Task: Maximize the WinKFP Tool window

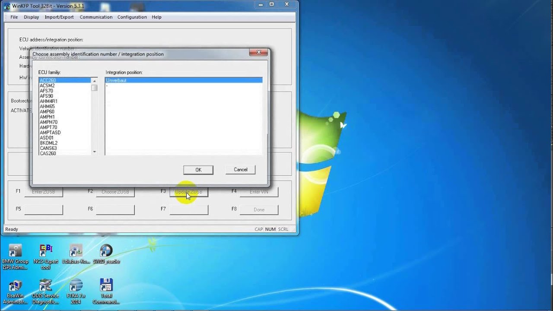Action: click(x=272, y=4)
